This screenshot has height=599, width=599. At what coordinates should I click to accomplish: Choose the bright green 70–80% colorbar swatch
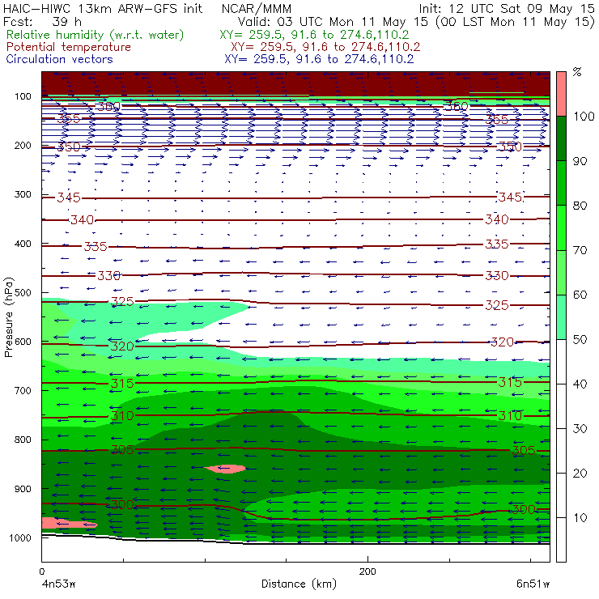click(561, 227)
